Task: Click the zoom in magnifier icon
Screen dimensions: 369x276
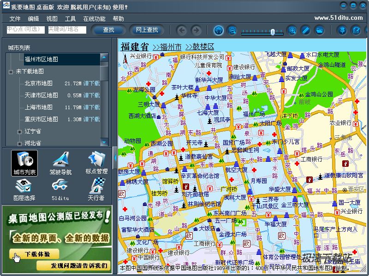Action: 292,30
